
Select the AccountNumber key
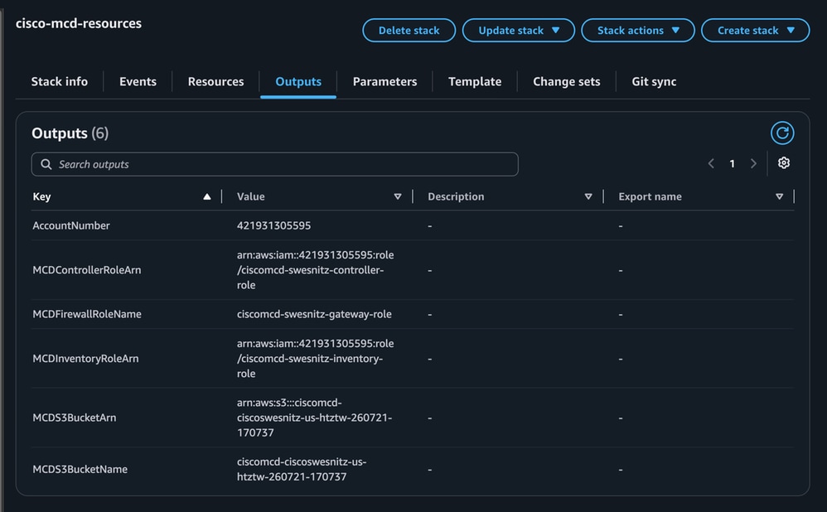tap(71, 225)
